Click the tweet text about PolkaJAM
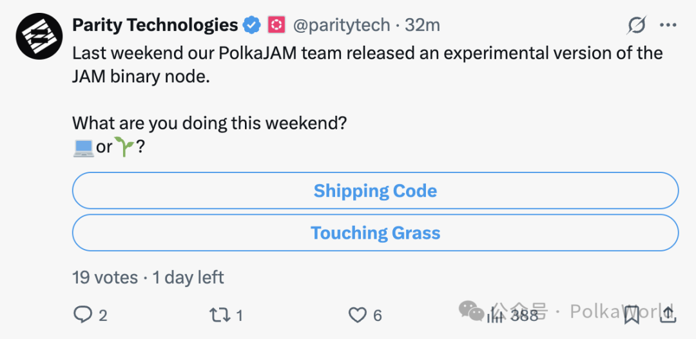Screen dimensions: 696x339 click(x=367, y=64)
